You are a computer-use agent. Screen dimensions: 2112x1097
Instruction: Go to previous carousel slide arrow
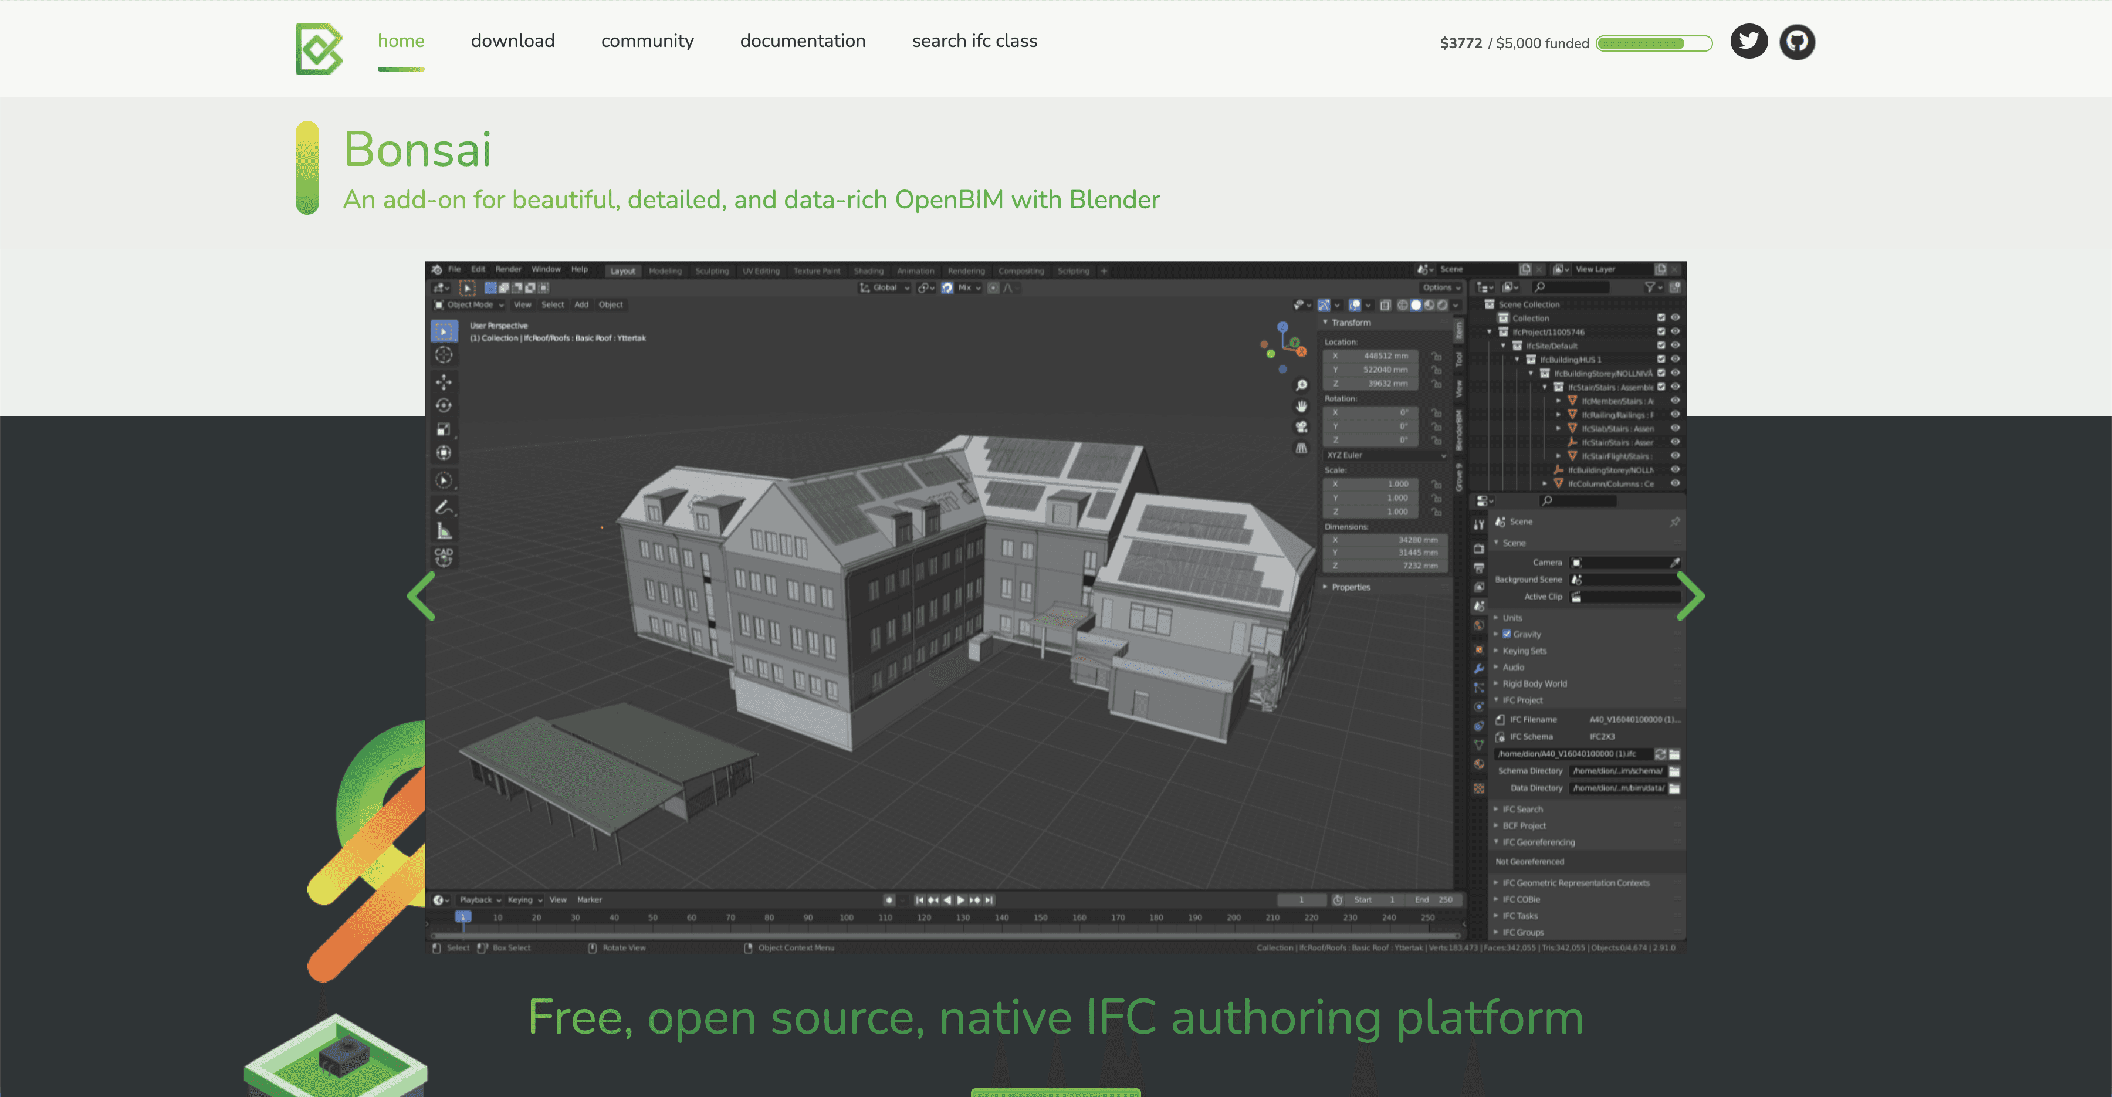click(422, 596)
